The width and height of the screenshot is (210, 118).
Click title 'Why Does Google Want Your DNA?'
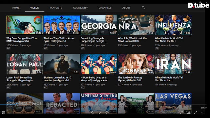22,40
